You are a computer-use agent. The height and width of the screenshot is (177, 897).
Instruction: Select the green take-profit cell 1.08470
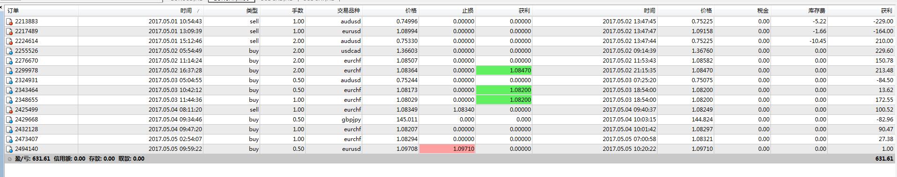(x=504, y=71)
